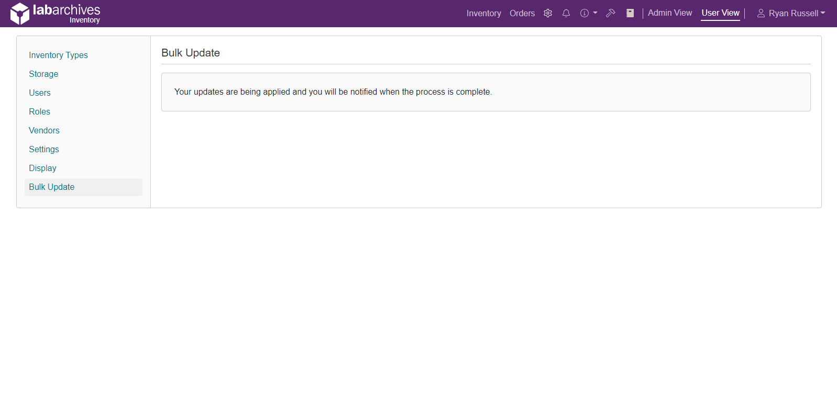Expand the info dropdown caret
Viewport: 837px width, 408px height.
click(x=595, y=13)
